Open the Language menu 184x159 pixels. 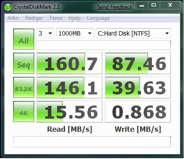coord(98,18)
